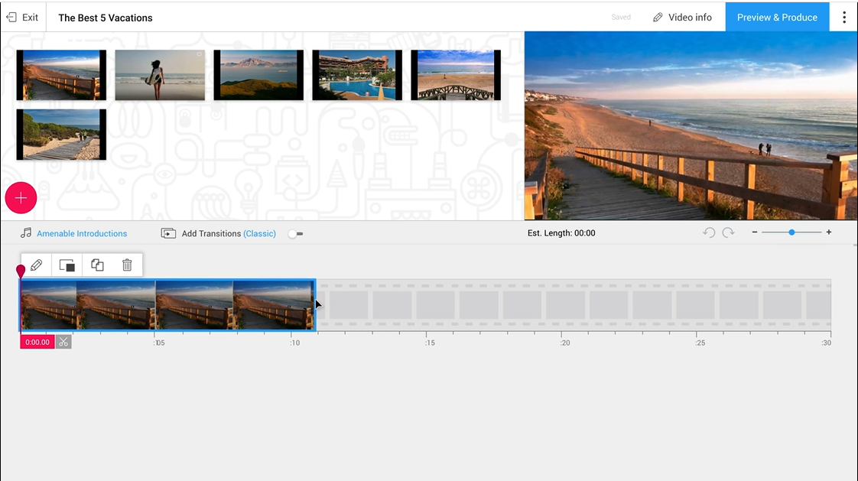Screen dimensions: 858x481
Task: Redo the last edit
Action: click(728, 232)
